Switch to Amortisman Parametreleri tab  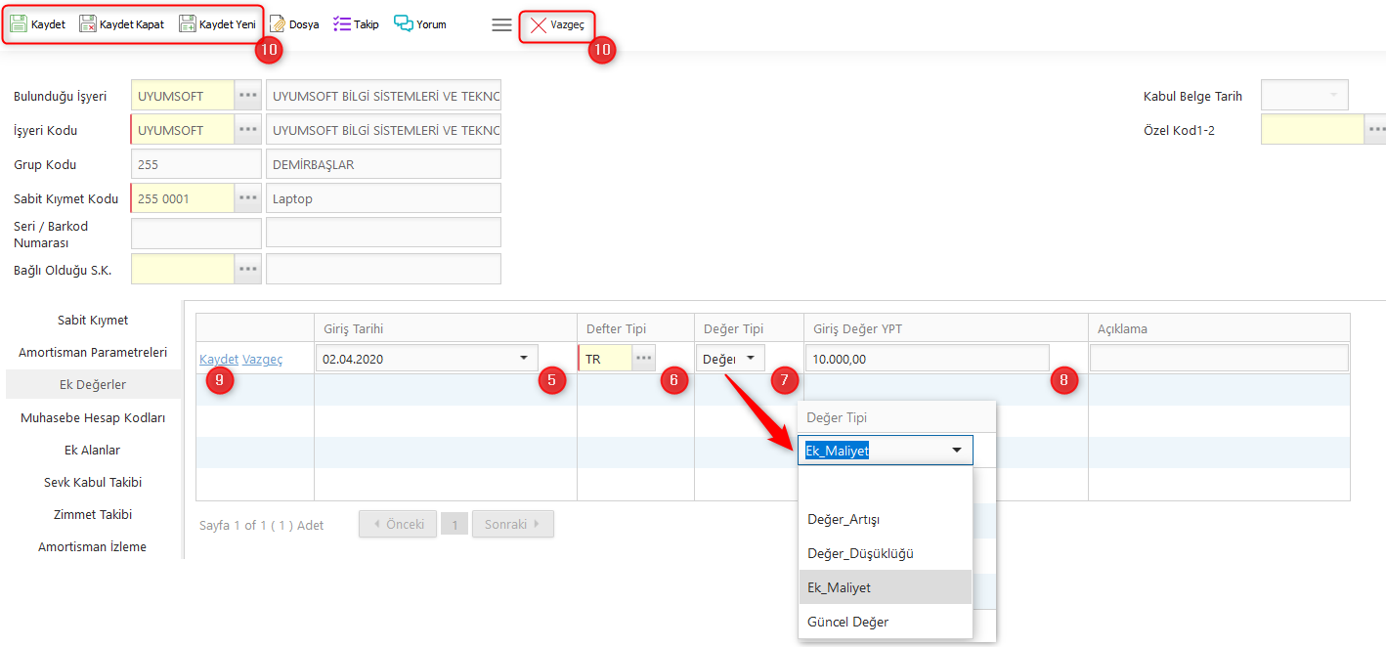point(93,352)
